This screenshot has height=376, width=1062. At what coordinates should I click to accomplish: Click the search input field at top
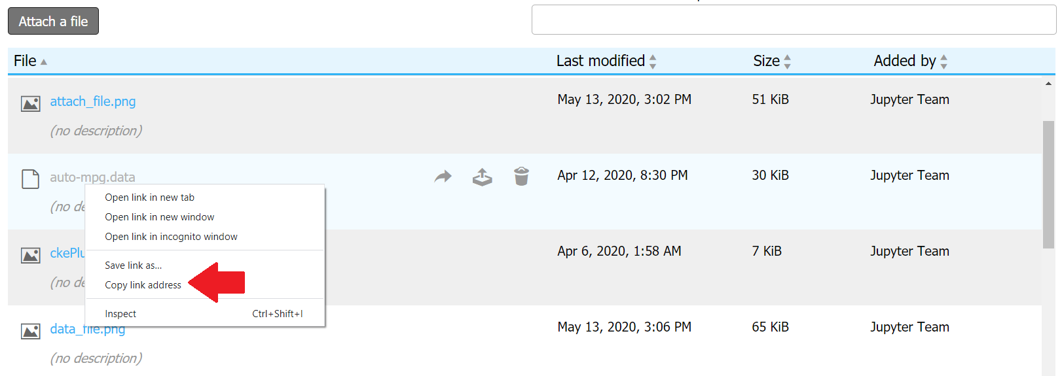[x=794, y=20]
